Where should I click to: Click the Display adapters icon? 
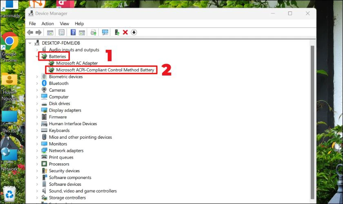[x=44, y=110]
